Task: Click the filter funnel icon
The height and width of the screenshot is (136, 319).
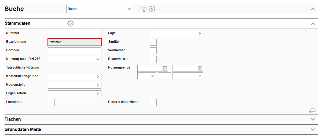Action: pos(144,9)
